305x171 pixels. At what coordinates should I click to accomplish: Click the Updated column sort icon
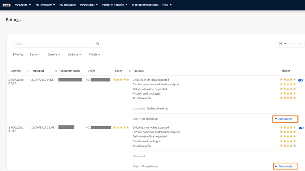tap(56, 71)
